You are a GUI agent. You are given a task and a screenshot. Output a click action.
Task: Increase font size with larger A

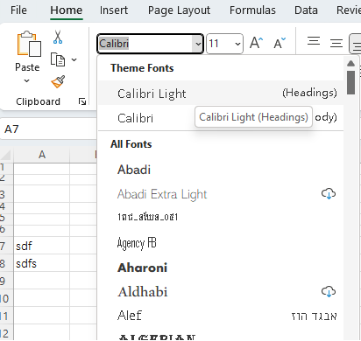(x=257, y=43)
